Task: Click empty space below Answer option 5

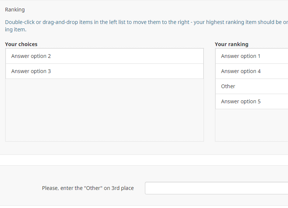Action: point(251,125)
